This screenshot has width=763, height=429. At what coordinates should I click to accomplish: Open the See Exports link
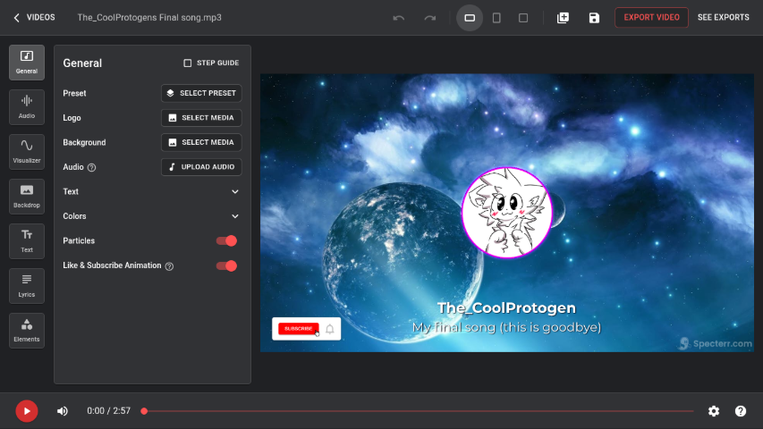[723, 18]
